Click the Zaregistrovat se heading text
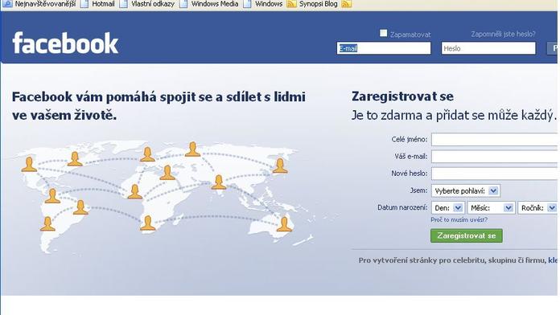The image size is (560, 315). pos(402,96)
